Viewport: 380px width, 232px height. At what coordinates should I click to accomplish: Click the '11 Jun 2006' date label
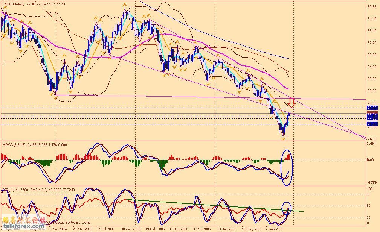pyautogui.click(x=179, y=229)
